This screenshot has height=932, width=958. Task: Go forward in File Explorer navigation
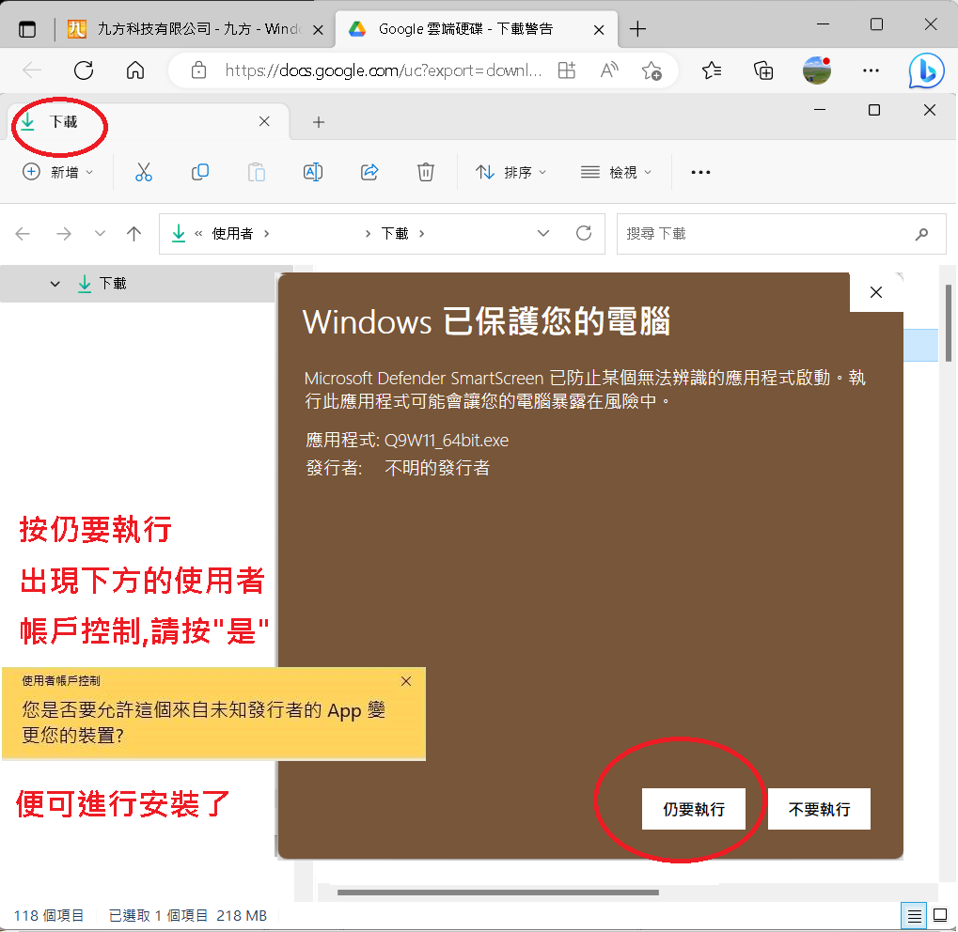pos(64,233)
